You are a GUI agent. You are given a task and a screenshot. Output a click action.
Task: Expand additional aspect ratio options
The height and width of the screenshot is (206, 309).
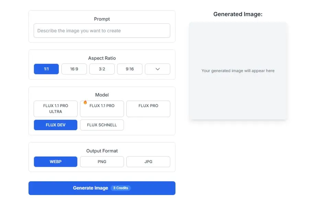point(157,69)
